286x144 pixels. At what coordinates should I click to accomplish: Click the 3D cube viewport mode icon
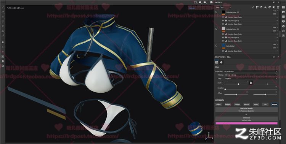click(200, 2)
